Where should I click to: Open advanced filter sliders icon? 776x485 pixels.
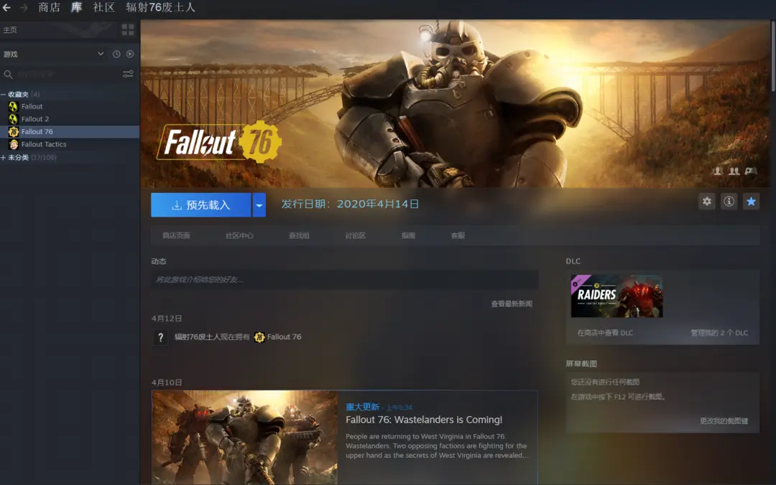click(x=128, y=74)
